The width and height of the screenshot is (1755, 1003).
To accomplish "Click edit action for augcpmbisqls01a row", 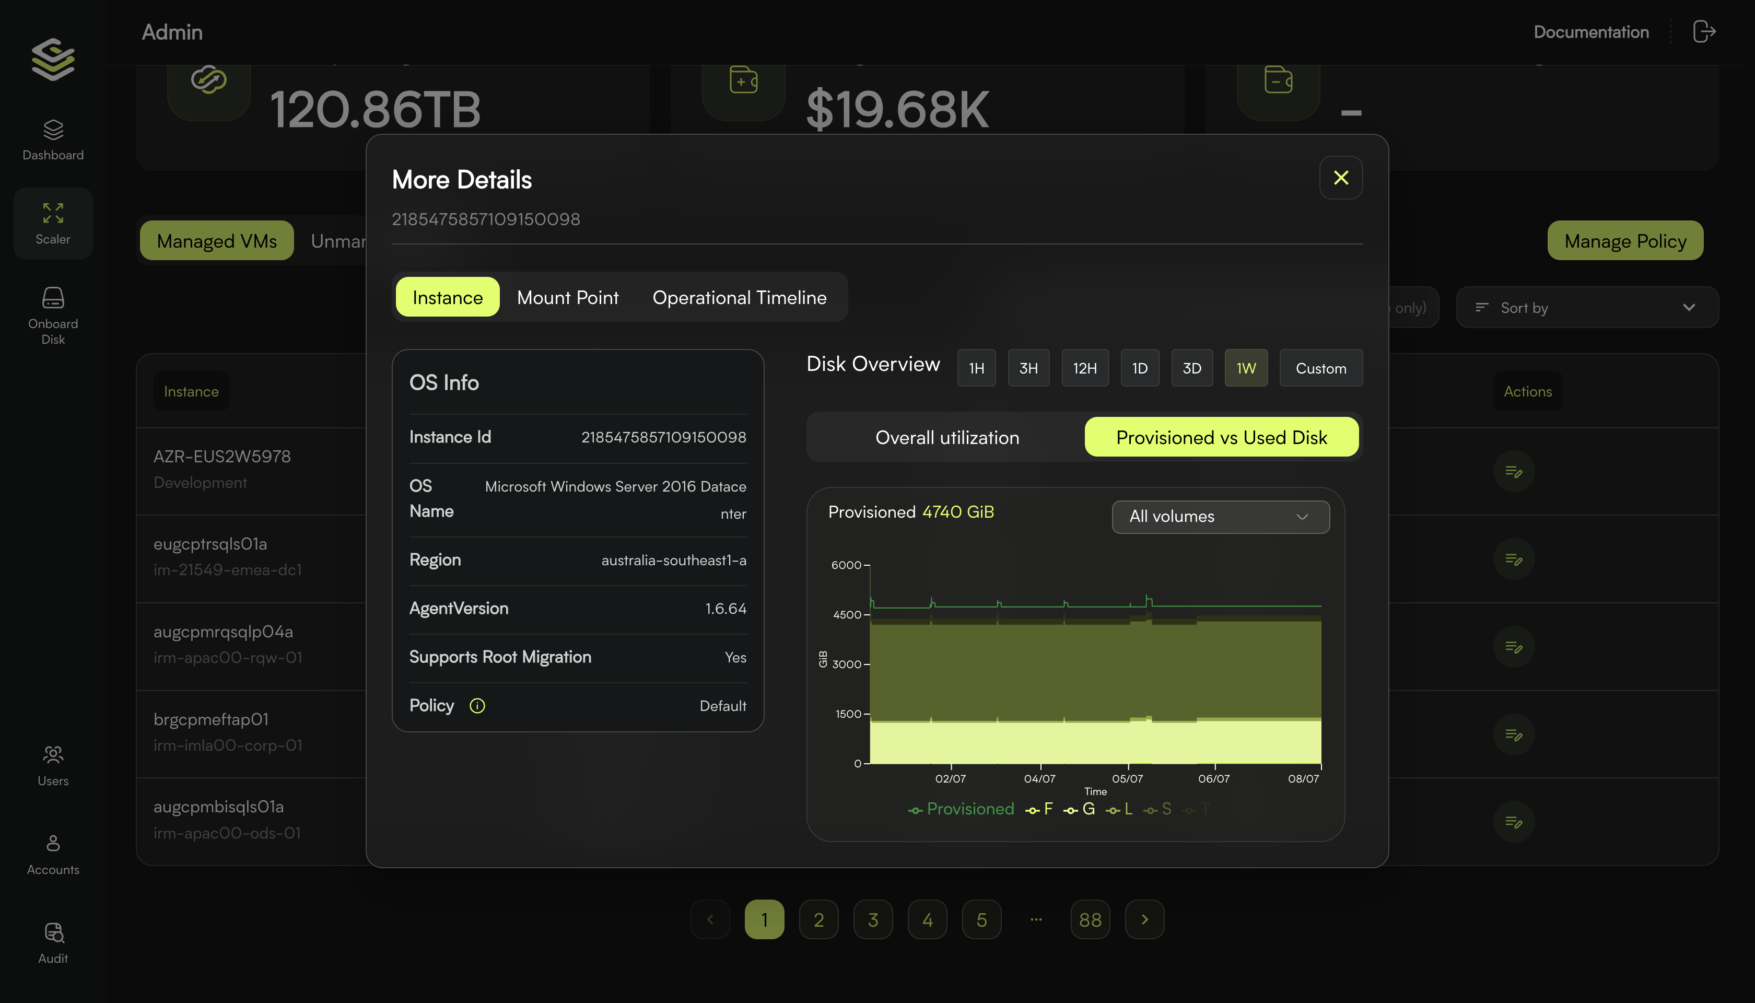I will point(1513,822).
